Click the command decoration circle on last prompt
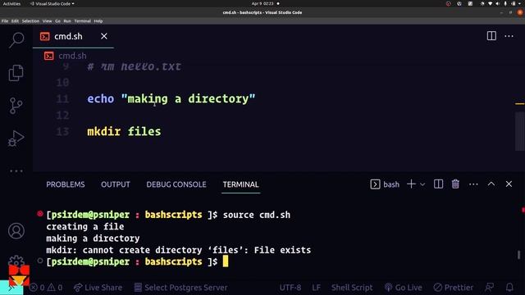525x295 pixels. coord(40,261)
